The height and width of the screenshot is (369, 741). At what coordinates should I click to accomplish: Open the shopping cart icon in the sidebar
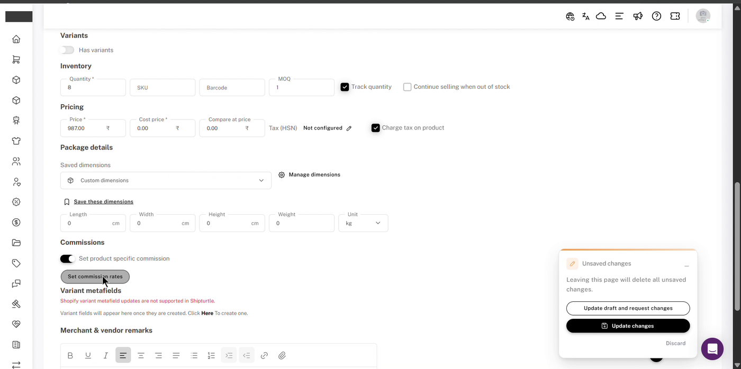(16, 60)
